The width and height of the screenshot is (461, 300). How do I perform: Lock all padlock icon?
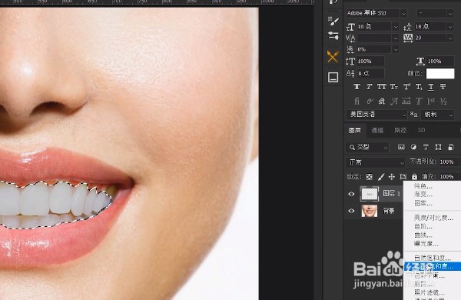click(x=414, y=177)
